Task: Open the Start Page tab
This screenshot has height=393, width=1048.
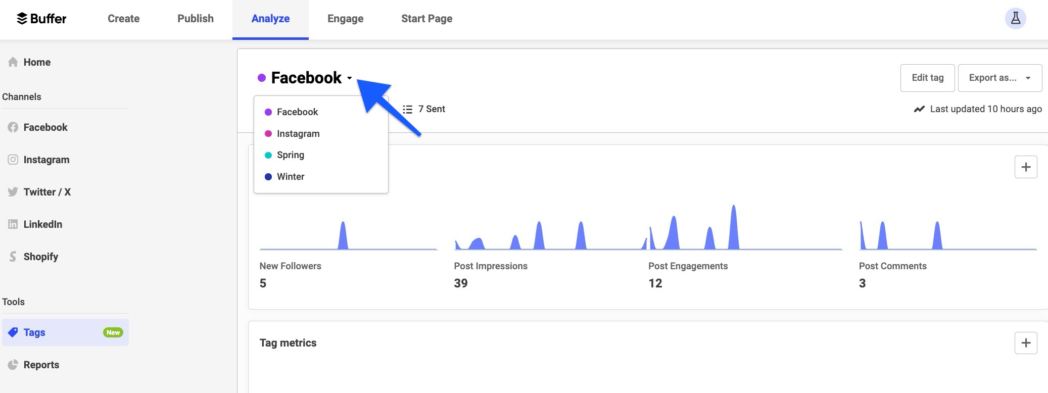Action: click(x=427, y=19)
